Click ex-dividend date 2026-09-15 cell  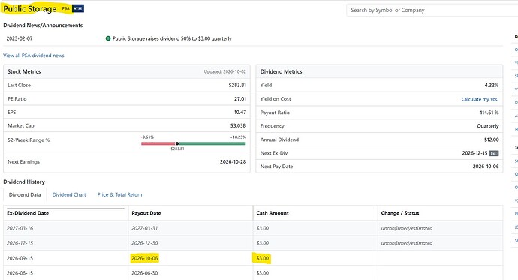tap(20, 258)
